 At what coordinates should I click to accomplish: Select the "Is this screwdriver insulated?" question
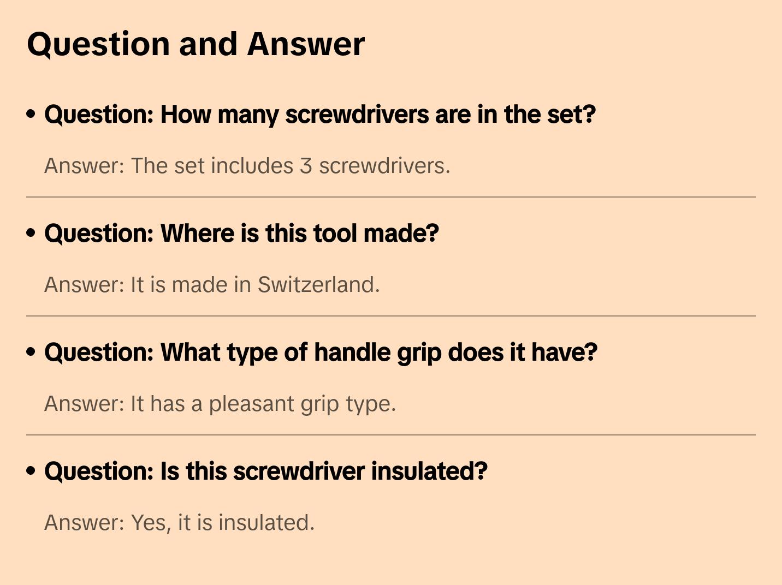[x=265, y=471]
